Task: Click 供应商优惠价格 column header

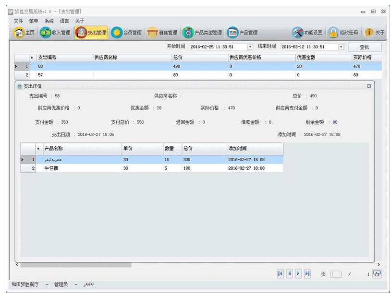Action: pos(262,58)
